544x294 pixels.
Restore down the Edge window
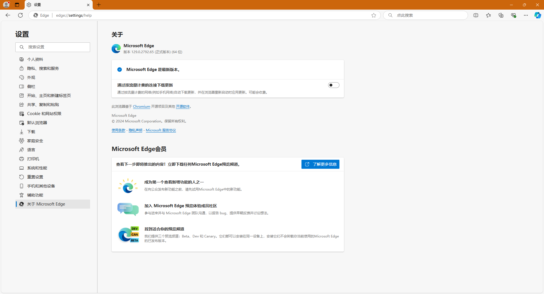tap(524, 5)
